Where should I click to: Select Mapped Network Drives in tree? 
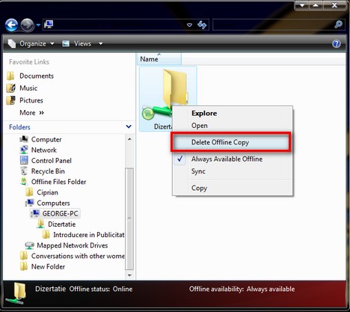coord(73,245)
